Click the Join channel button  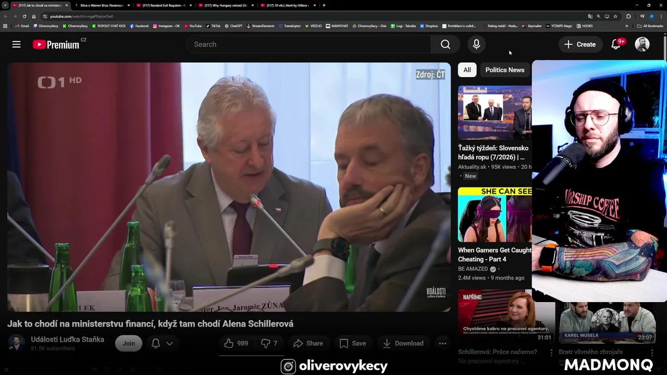pos(129,343)
